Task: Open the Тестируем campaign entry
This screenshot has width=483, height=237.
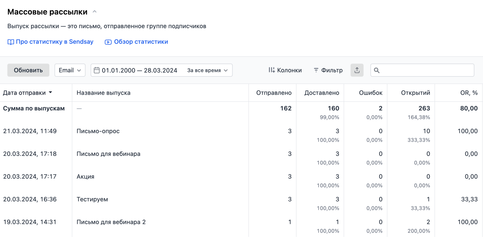Action: coord(92,199)
